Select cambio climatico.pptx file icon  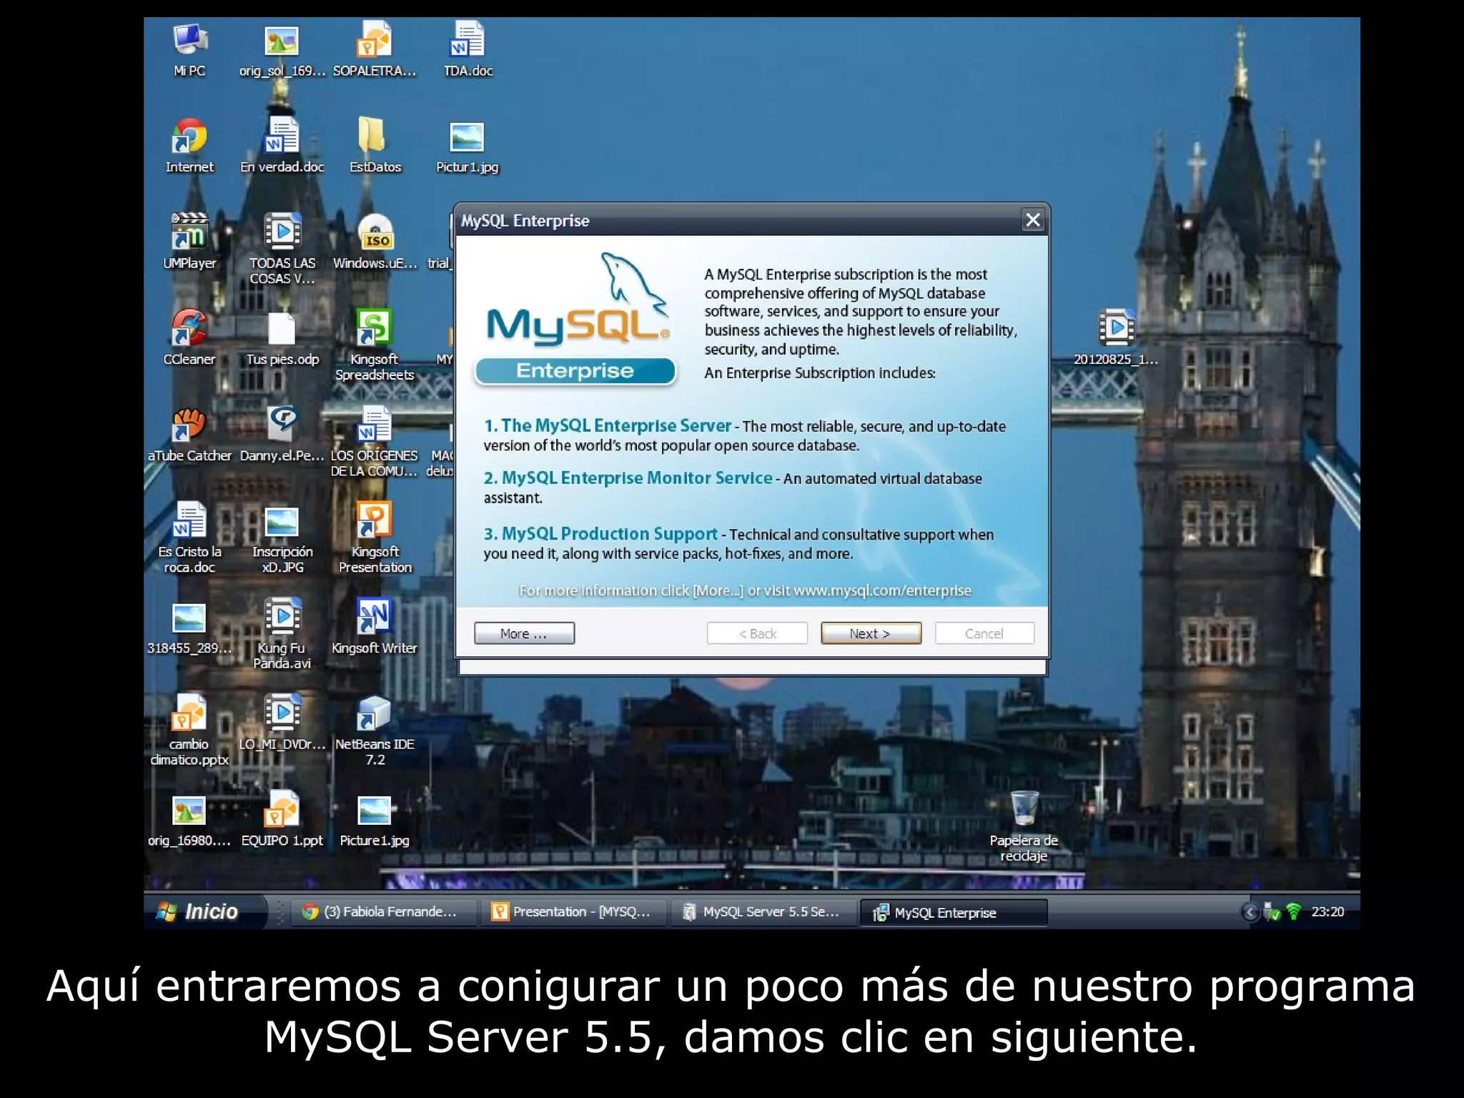(x=189, y=730)
